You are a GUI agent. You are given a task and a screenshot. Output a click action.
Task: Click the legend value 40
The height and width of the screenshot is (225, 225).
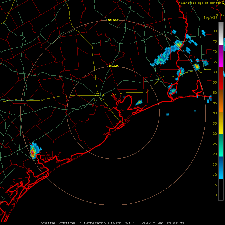(215, 113)
